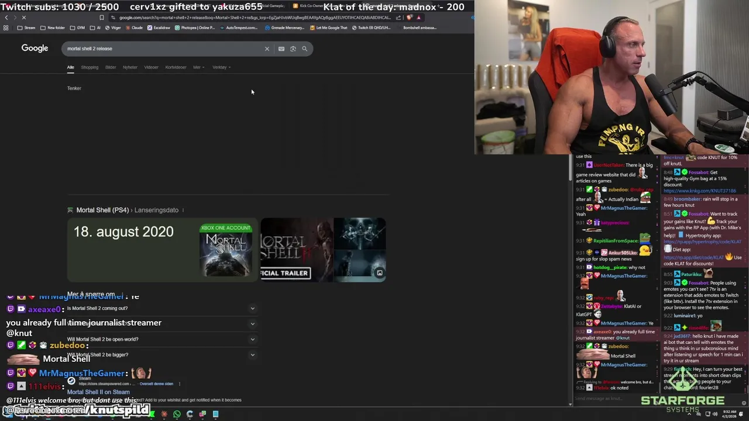The height and width of the screenshot is (421, 749).
Task: Select the Alle results tab
Action: 70,67
